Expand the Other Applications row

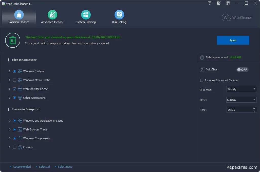pos(9,98)
